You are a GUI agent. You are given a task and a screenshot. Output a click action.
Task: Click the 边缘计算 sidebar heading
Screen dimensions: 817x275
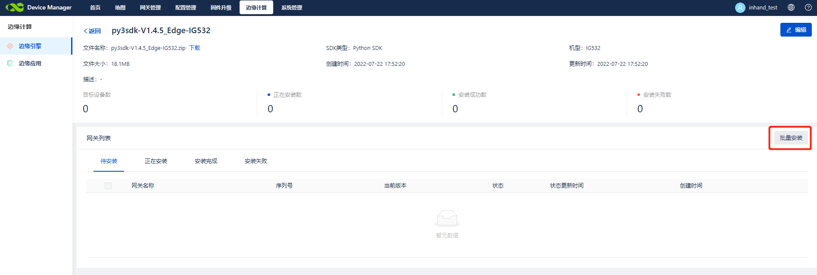coord(20,27)
